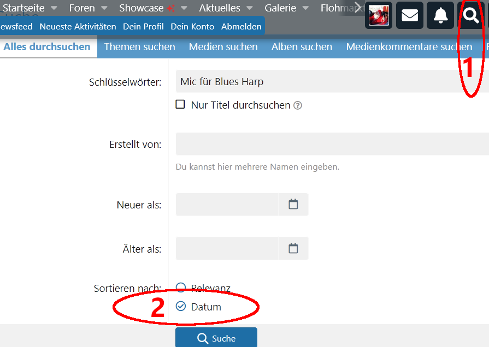This screenshot has height=347, width=489.
Task: Select 'Relevanz' sort radio button
Action: [x=181, y=287]
